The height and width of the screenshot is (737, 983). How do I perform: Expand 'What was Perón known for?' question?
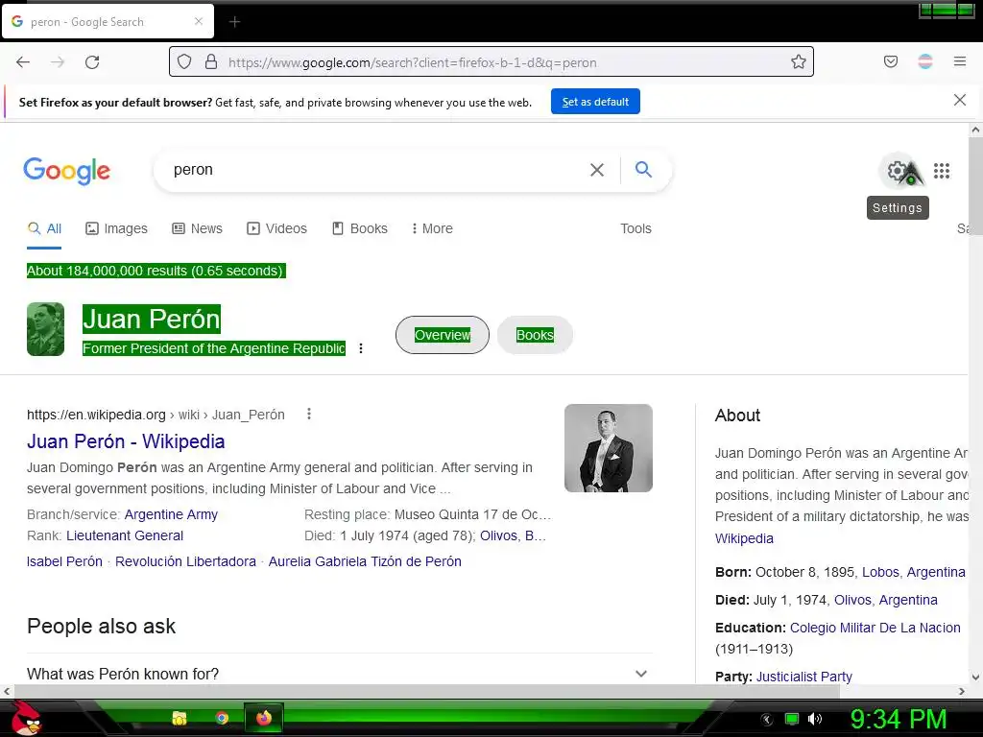pos(339,674)
